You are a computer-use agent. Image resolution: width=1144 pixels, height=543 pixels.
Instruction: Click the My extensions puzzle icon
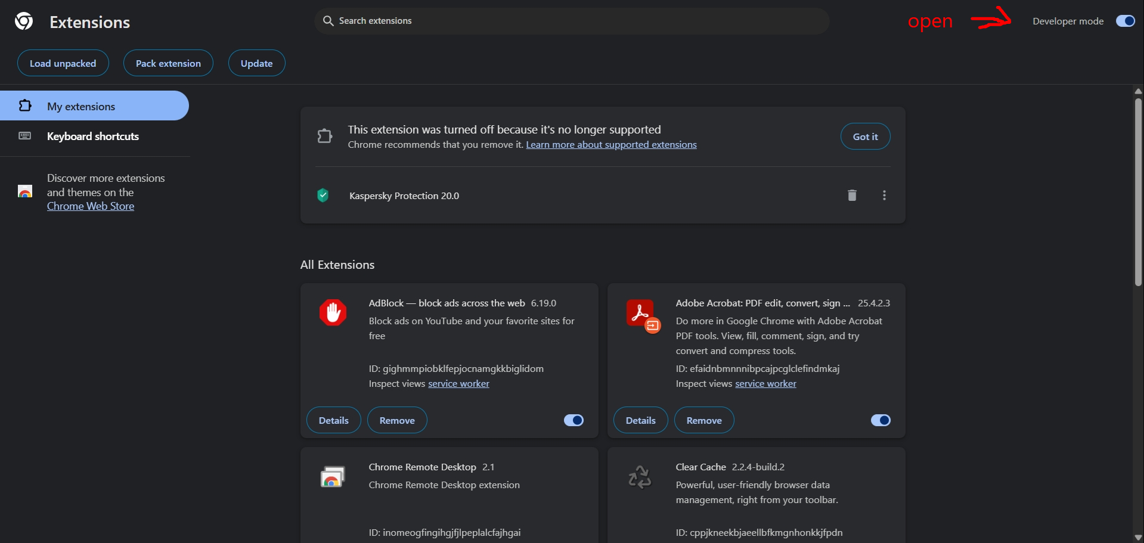coord(25,106)
